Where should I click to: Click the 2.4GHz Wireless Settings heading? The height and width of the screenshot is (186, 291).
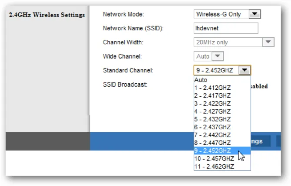47,15
